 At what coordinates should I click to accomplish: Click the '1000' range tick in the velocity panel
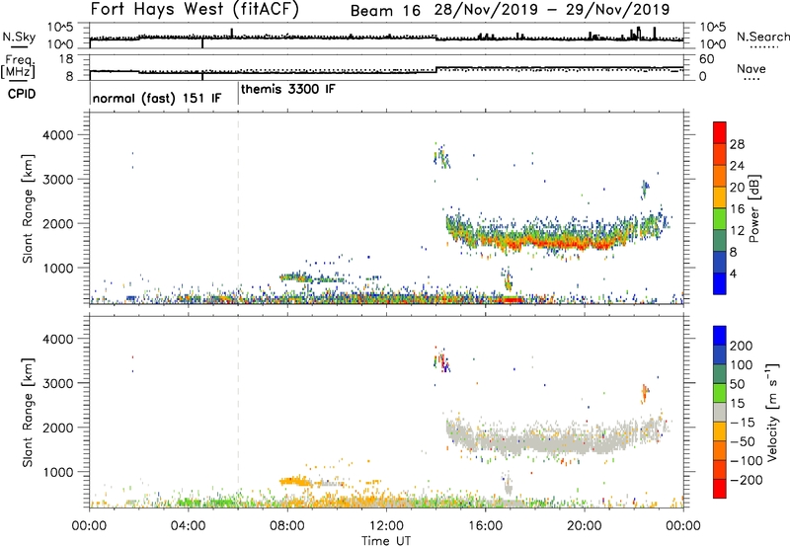click(x=58, y=472)
